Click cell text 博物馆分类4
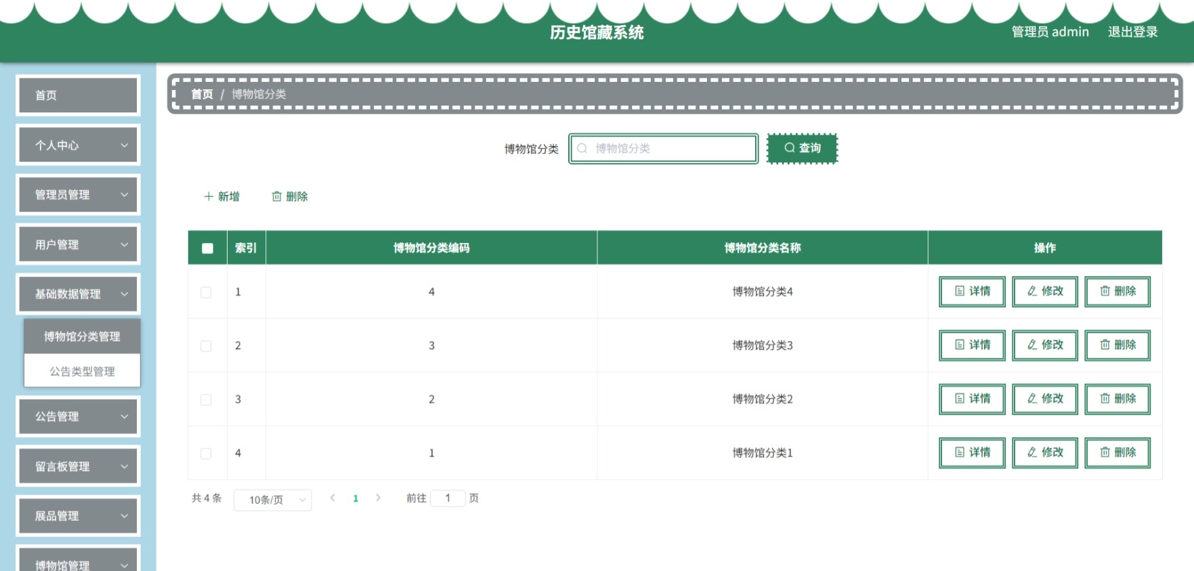This screenshot has width=1194, height=571. 763,292
